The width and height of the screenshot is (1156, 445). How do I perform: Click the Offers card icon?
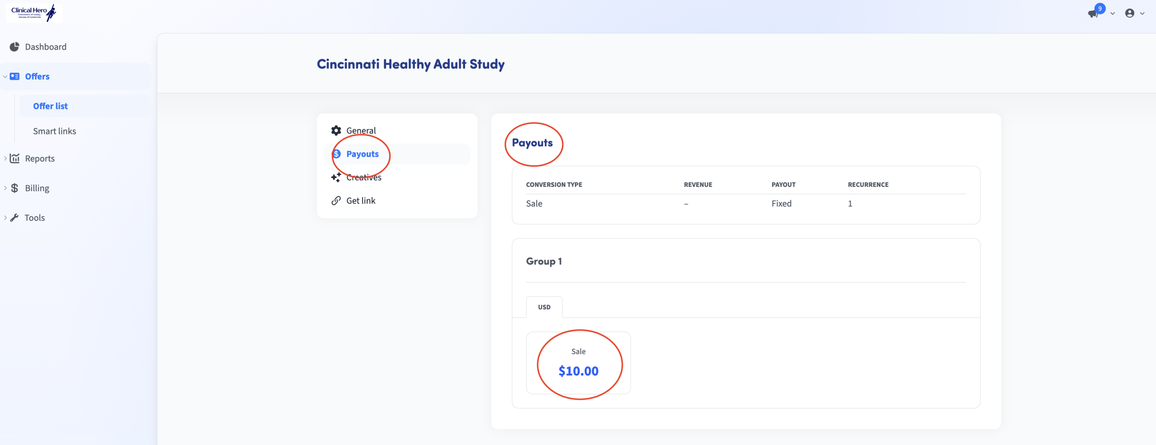(14, 76)
